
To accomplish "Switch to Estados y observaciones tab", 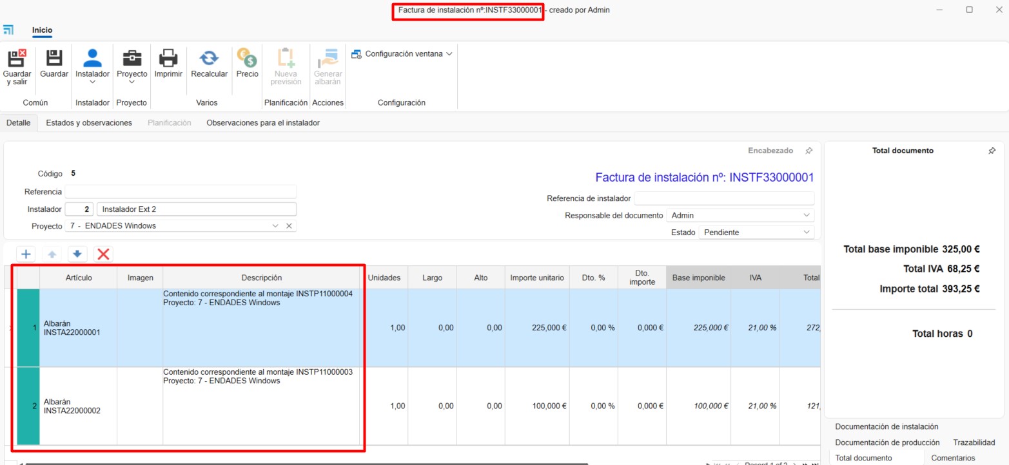I will click(89, 123).
